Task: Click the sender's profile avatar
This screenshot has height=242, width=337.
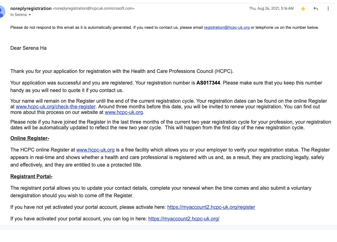Action: [2, 12]
